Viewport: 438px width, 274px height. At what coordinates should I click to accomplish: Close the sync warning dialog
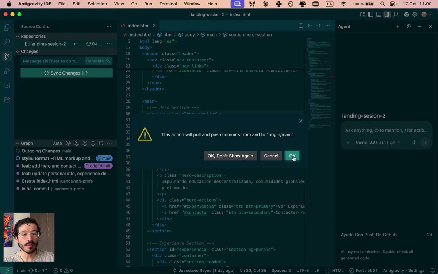pos(301,121)
